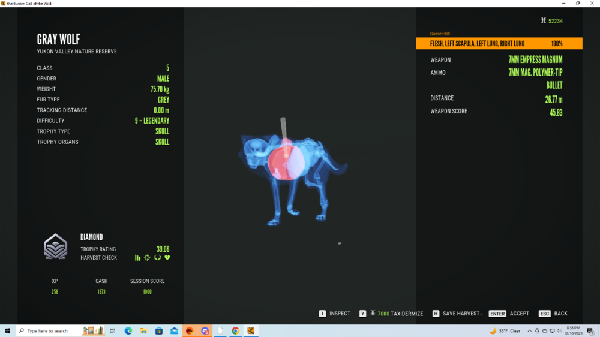Click the broken heart vital-hit icon
The height and width of the screenshot is (337, 600).
point(167,258)
